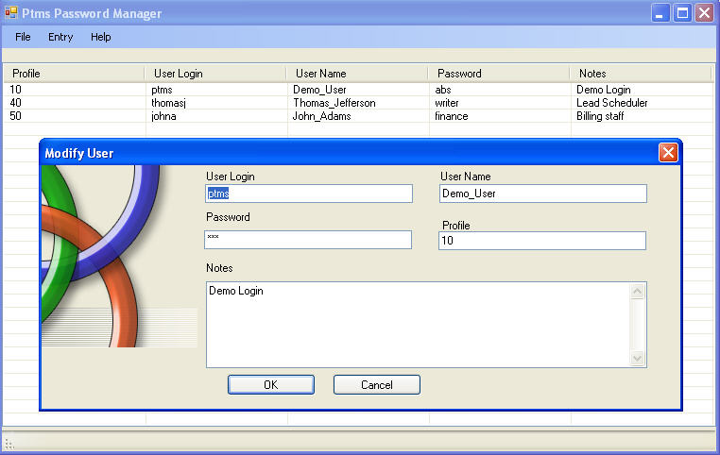Click the writer password cell
This screenshot has height=455, width=720.
447,103
